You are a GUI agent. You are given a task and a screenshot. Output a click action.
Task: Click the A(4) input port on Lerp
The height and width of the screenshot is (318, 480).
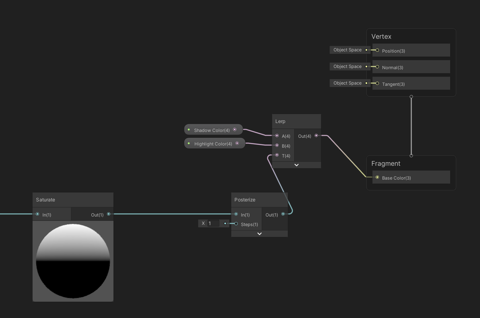click(x=277, y=136)
